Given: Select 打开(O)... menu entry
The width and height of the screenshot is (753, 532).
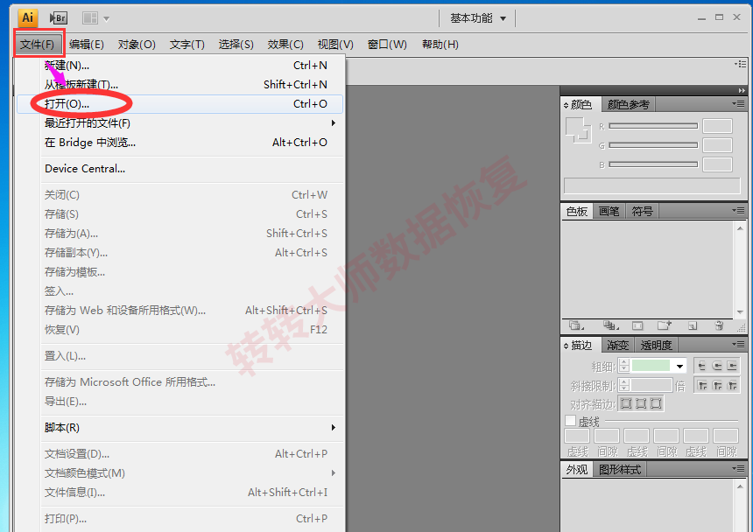Looking at the screenshot, I should pyautogui.click(x=179, y=103).
